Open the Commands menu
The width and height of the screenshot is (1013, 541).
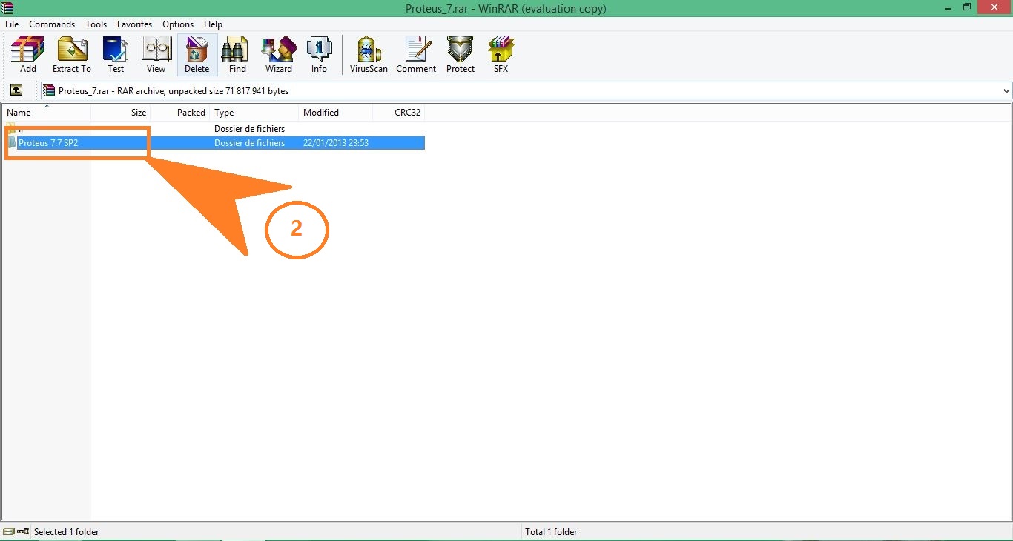point(51,24)
